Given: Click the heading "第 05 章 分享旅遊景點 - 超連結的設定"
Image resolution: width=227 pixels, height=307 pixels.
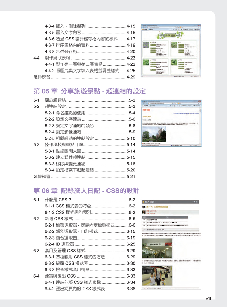Looking at the screenshot, I should click(89, 91).
